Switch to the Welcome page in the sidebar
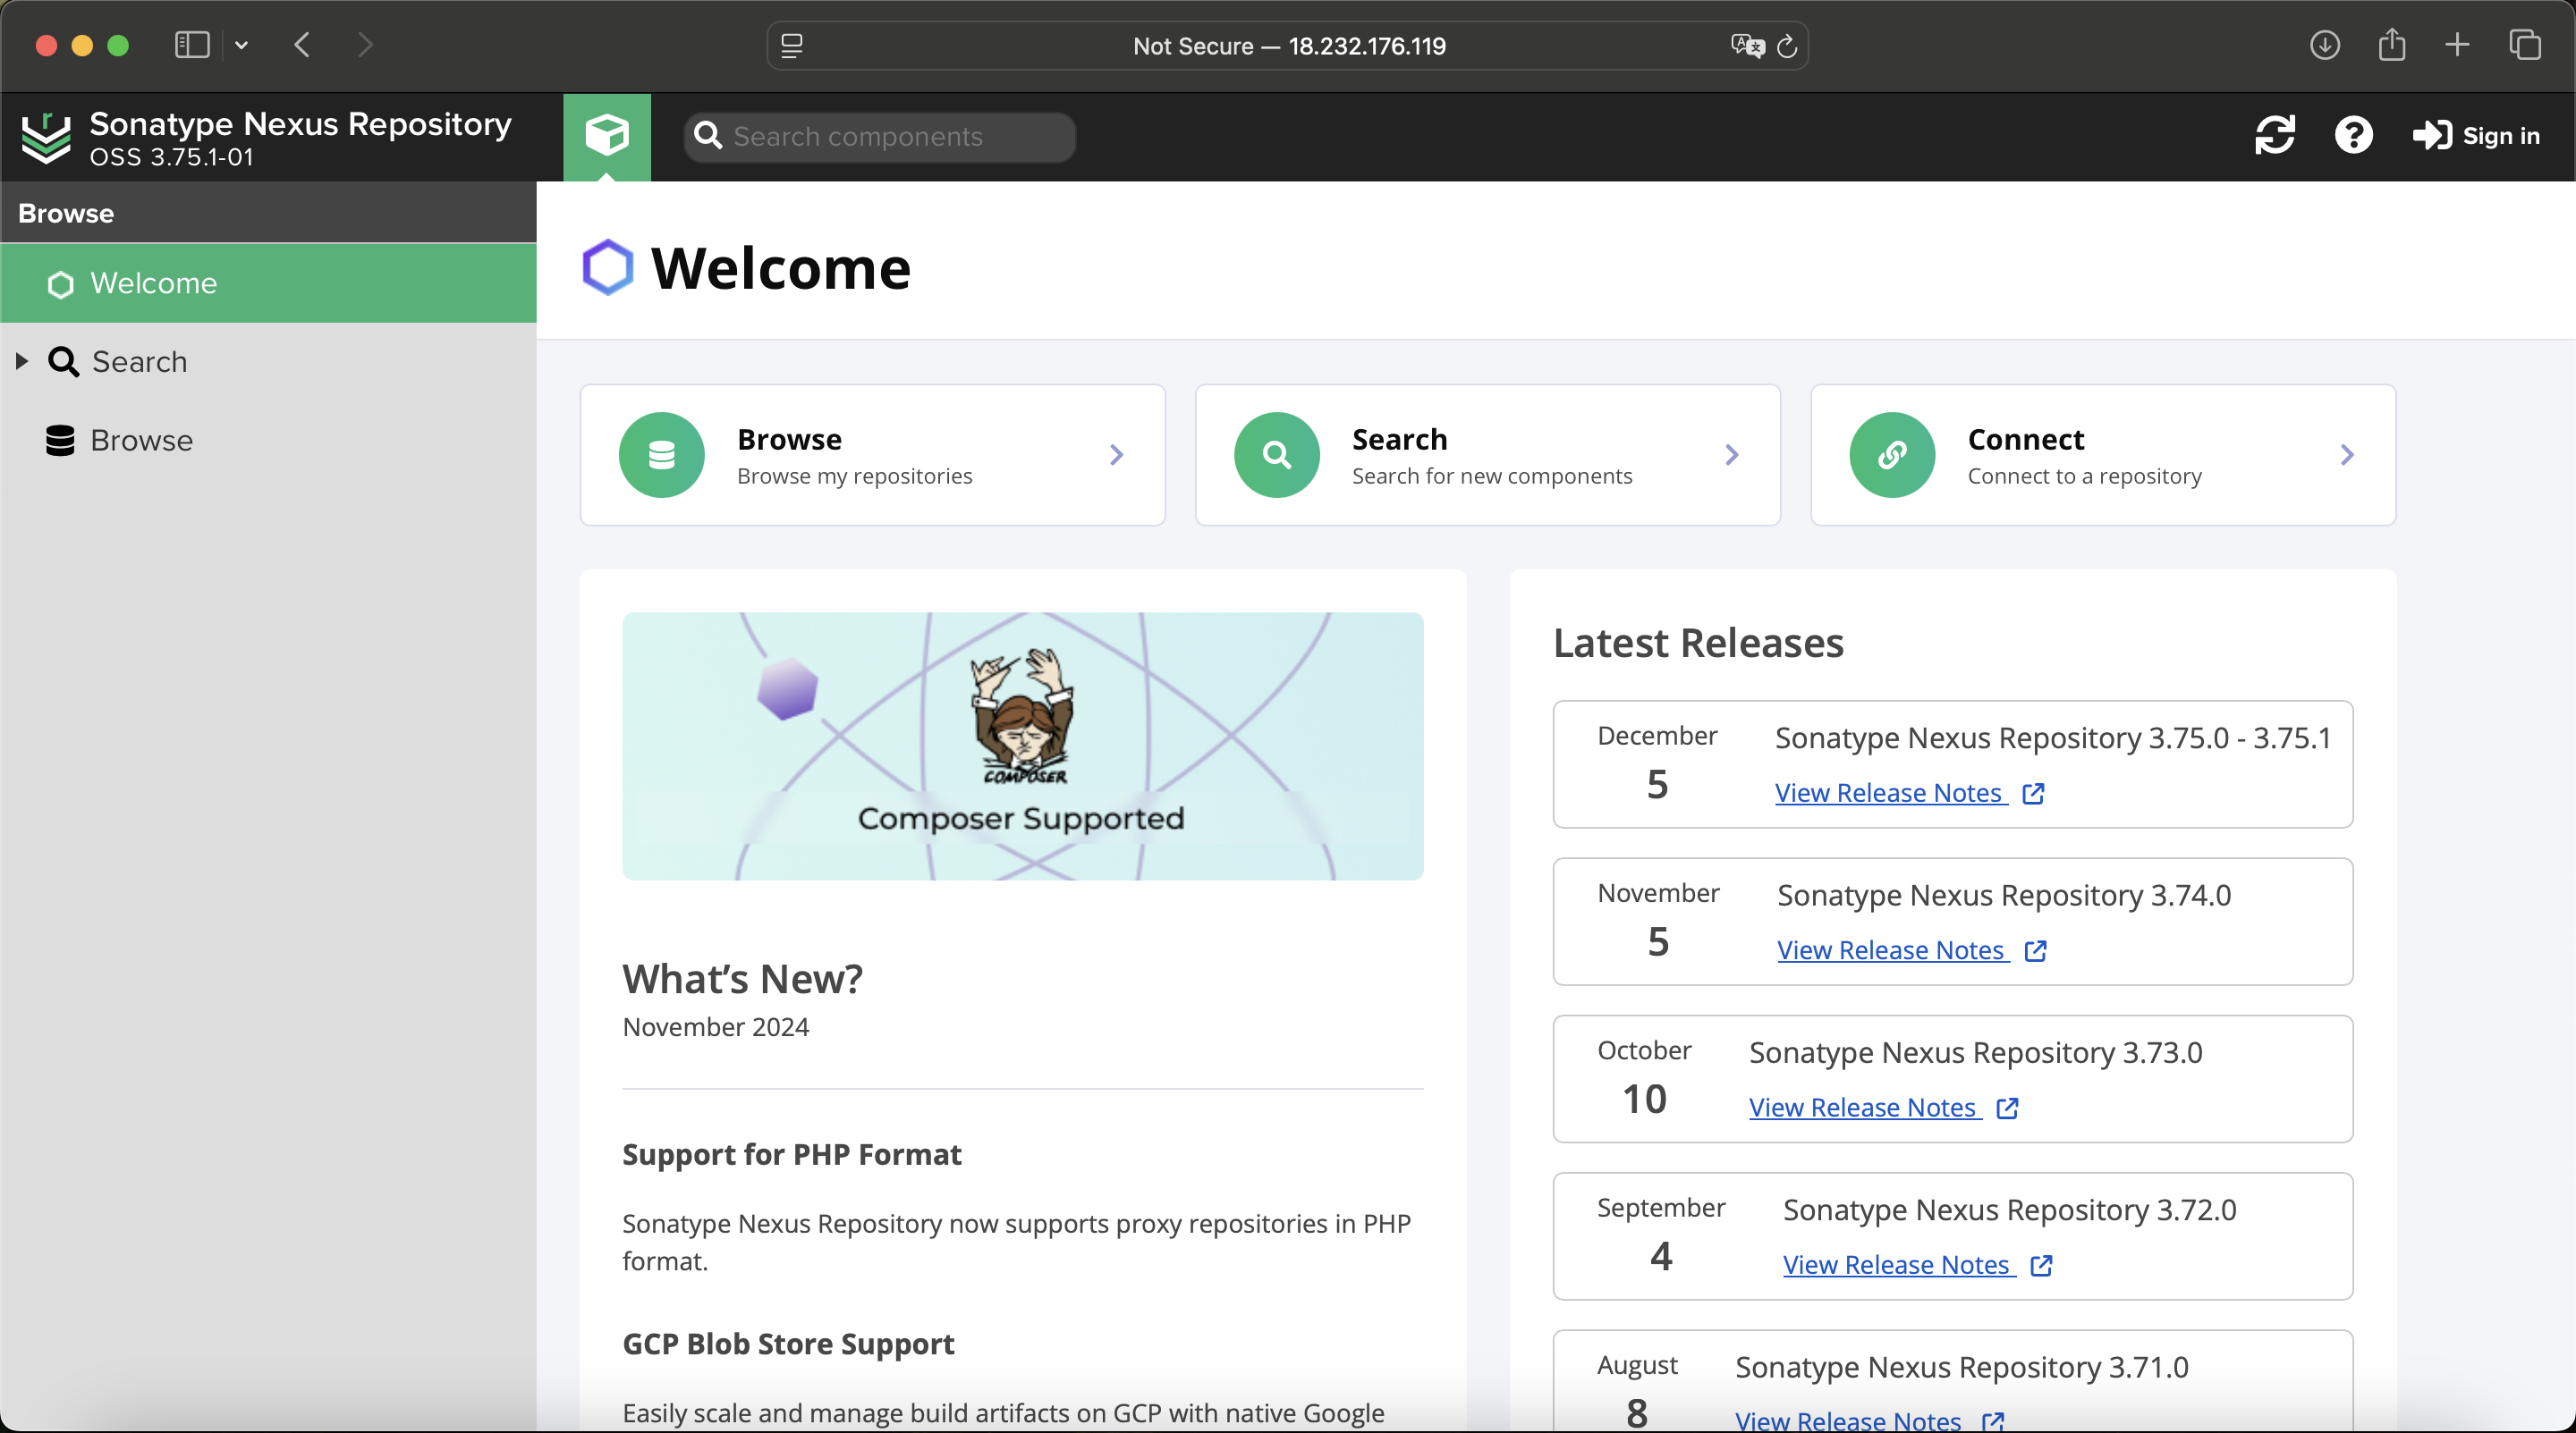This screenshot has width=2576, height=1433. click(x=155, y=282)
